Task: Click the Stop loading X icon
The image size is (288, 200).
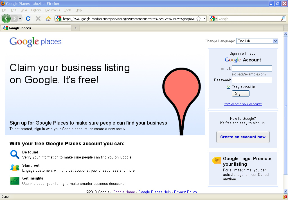Action: [38, 19]
